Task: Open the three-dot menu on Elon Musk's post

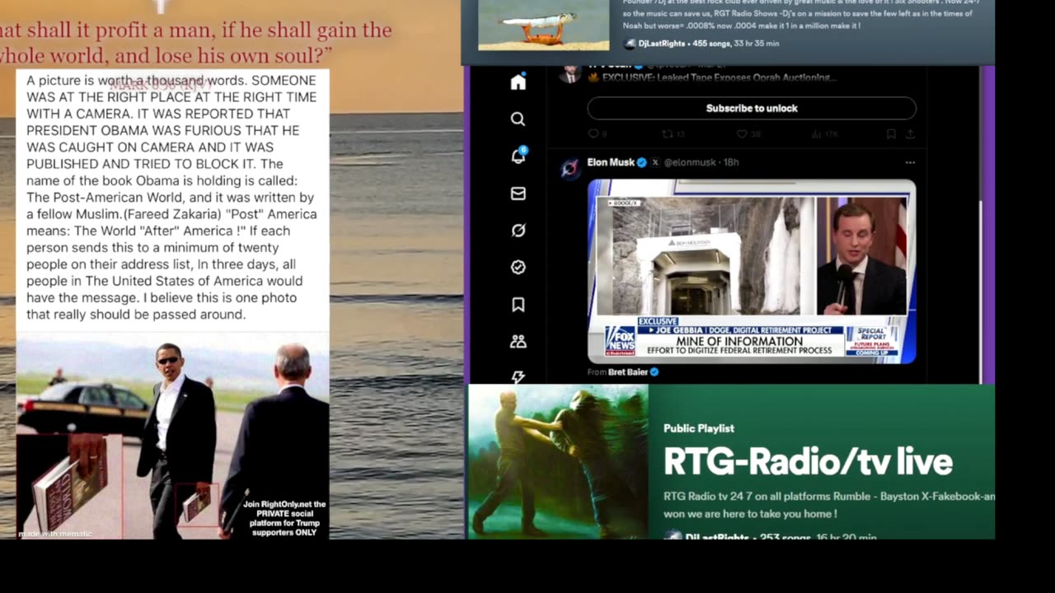Action: pos(910,162)
